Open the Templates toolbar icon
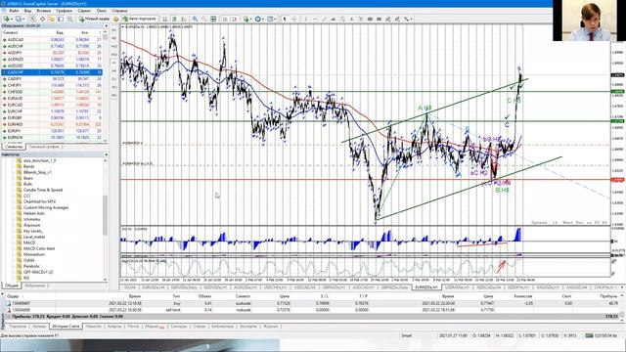 (x=270, y=19)
